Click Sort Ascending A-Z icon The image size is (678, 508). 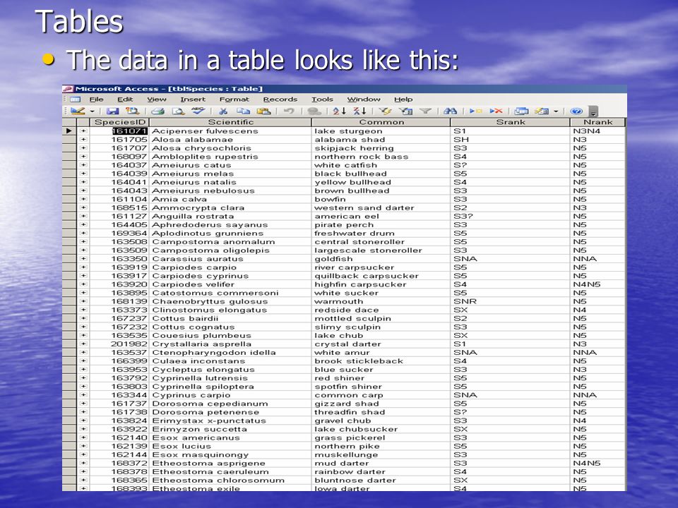pyautogui.click(x=340, y=111)
